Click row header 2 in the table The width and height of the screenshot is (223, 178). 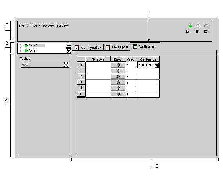[x=81, y=77]
